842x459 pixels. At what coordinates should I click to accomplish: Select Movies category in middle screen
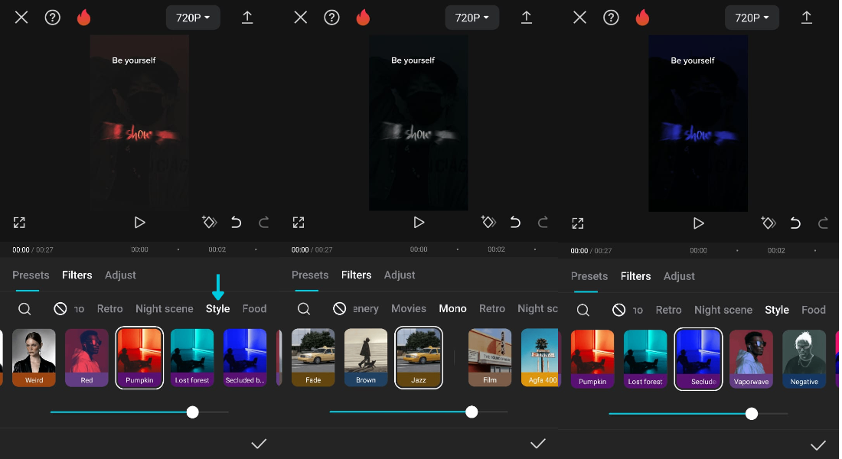click(409, 309)
